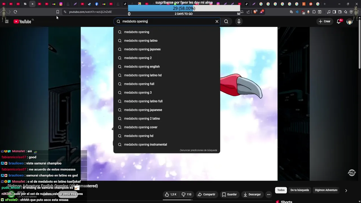This screenshot has width=361, height=203.
Task: Show more filter chips with right chevron
Action: tap(346, 190)
